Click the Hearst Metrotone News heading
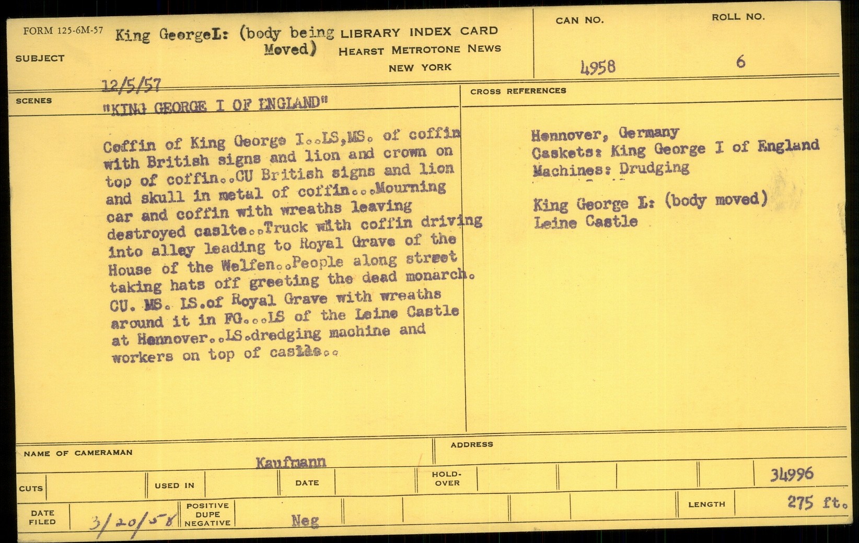 (x=420, y=50)
